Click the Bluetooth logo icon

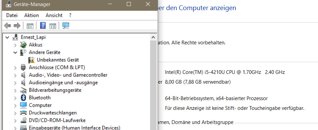[x=23, y=98]
